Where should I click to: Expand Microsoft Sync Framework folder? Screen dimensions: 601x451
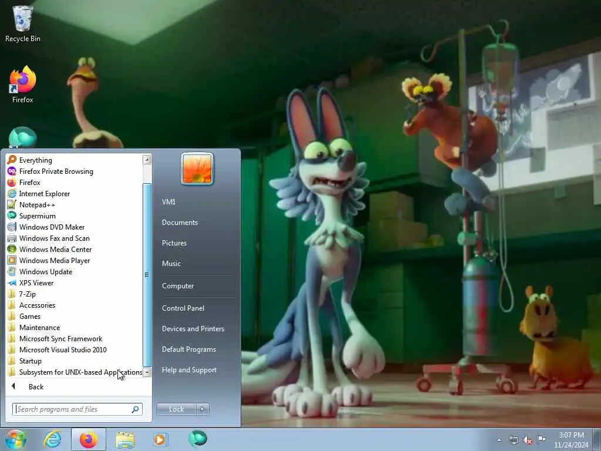60,339
